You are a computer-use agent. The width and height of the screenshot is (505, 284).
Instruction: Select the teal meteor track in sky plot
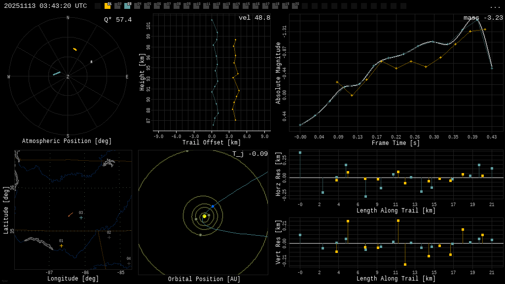click(57, 73)
